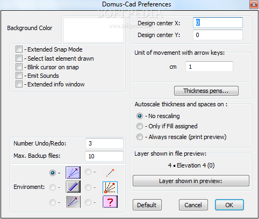Click the Design center Y field

218,35
